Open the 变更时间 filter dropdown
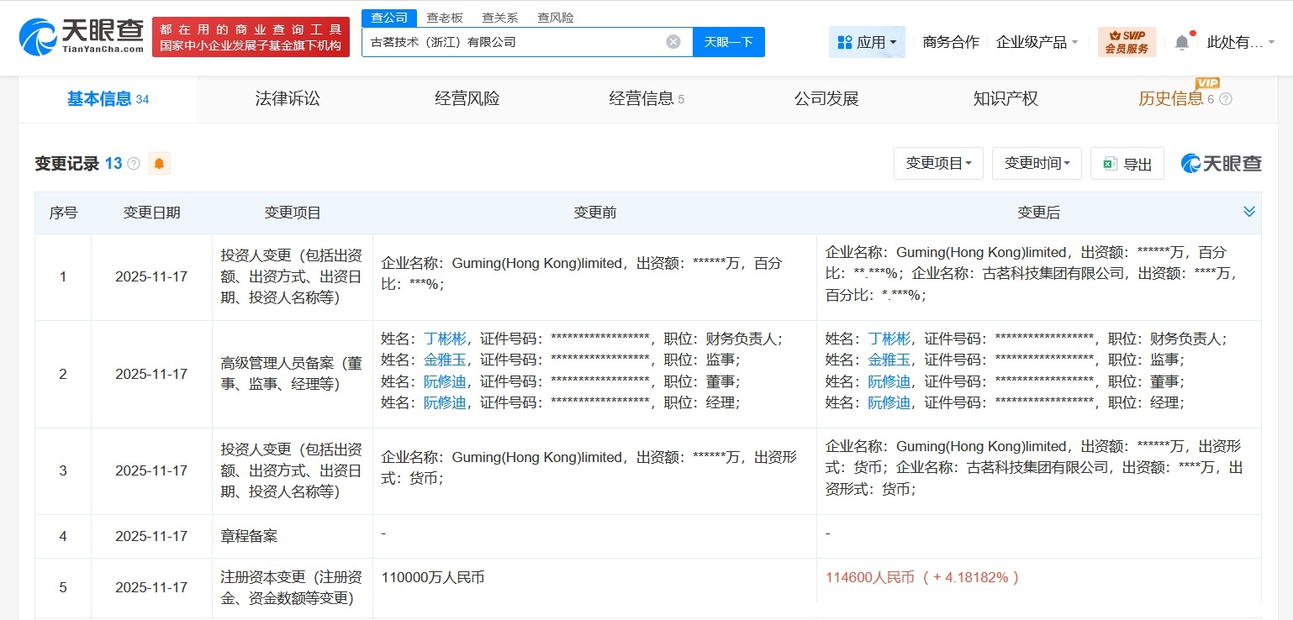 1037,163
